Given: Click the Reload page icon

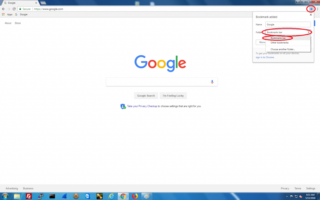Looking at the screenshot, I should [x=13, y=9].
